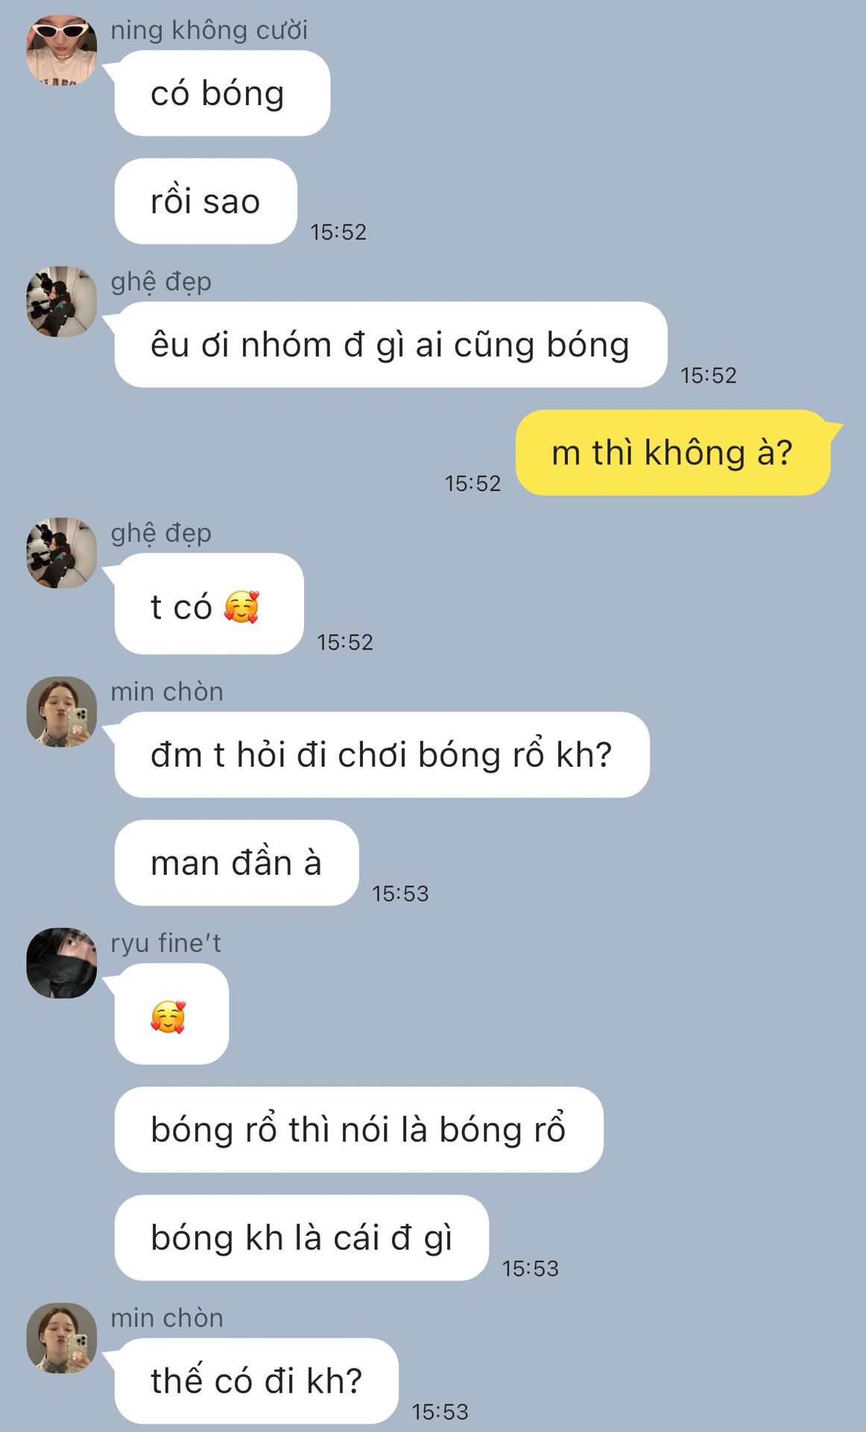This screenshot has height=1432, width=866.
Task: Tap ryu fine't's masked profile avatar
Action: (62, 963)
